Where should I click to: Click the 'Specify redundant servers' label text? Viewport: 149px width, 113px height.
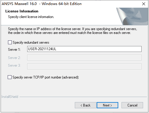point(31,42)
